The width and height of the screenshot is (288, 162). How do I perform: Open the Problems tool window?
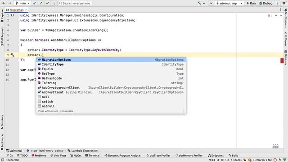pyautogui.click(x=39, y=155)
